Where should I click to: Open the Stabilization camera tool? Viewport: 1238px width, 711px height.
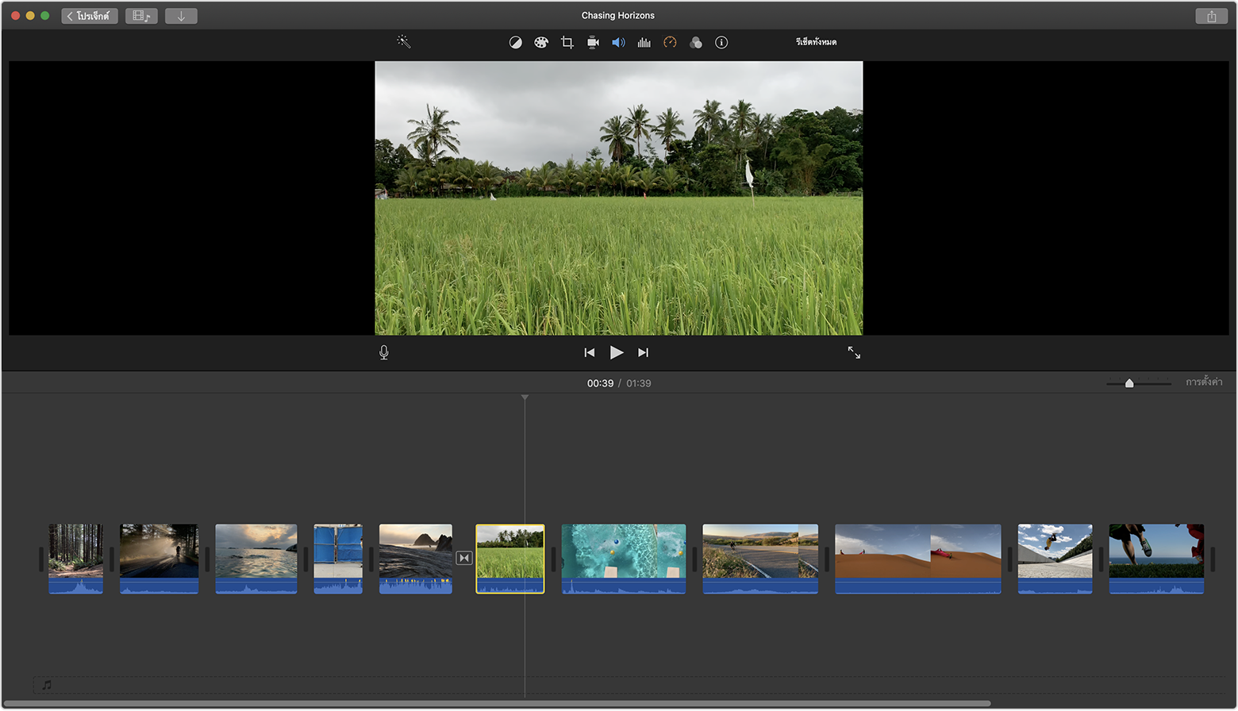[x=592, y=42]
